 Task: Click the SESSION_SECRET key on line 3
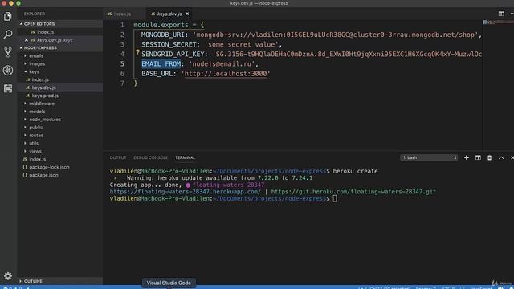[169, 45]
